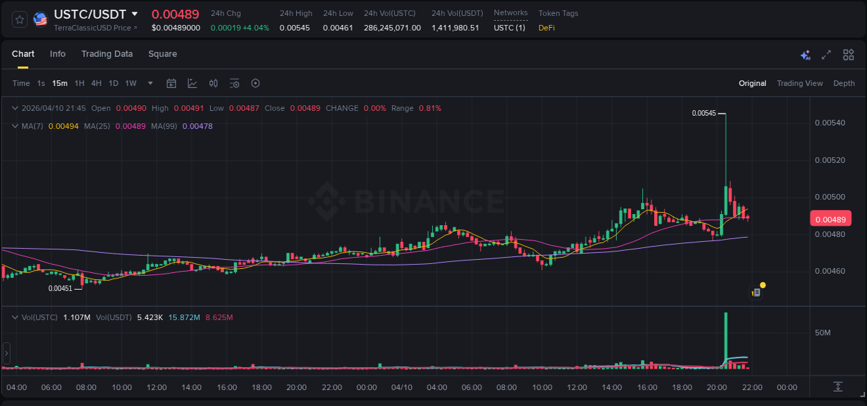Collapse the MA indicator row chevron
Screen dimensions: 867x406
pos(15,126)
